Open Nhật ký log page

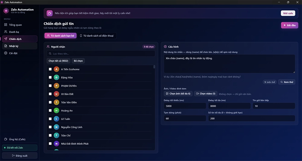(20, 46)
